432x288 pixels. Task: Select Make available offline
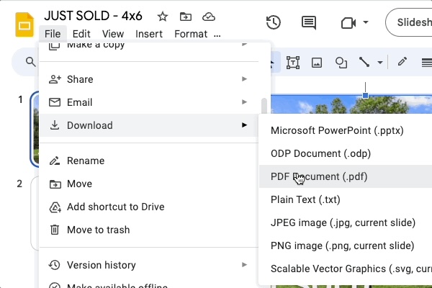[x=149, y=284]
